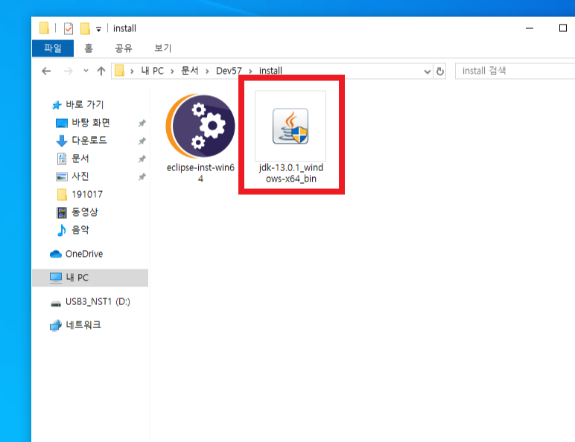Open USB3_NST1 (D:) drive
The height and width of the screenshot is (442, 575).
pyautogui.click(x=90, y=301)
